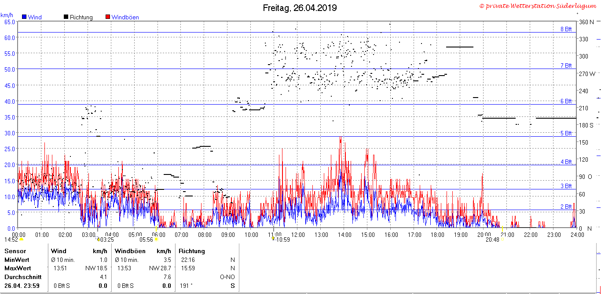
Task: Click the 8 Bft threshold label
Action: (x=566, y=29)
